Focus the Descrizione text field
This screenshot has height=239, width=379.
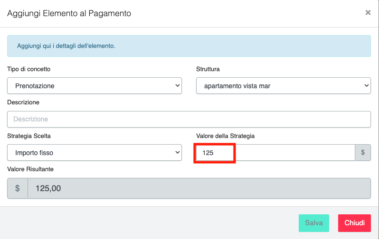point(189,119)
